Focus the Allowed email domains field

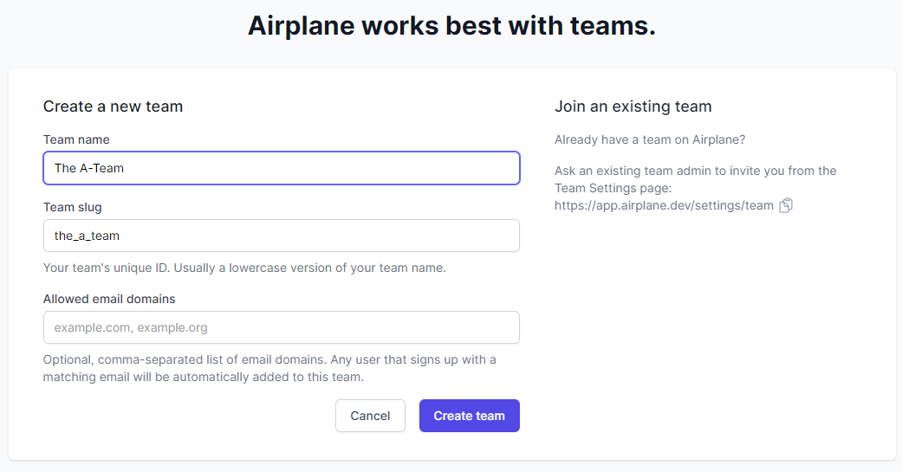coord(282,327)
